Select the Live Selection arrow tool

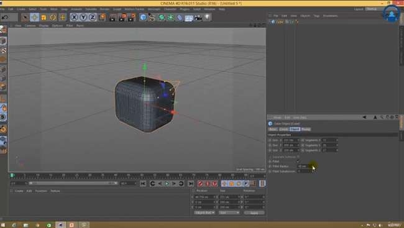pos(25,17)
